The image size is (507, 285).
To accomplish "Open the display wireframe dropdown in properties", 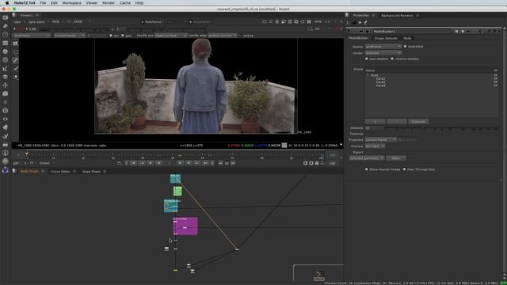I will (383, 47).
